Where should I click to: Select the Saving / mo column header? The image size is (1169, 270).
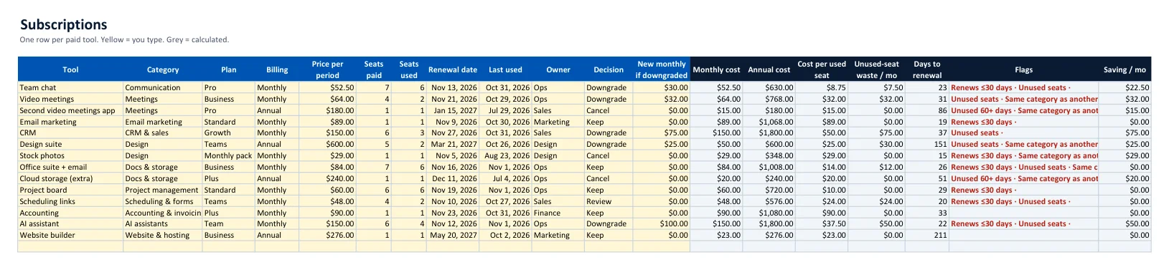coord(1125,69)
